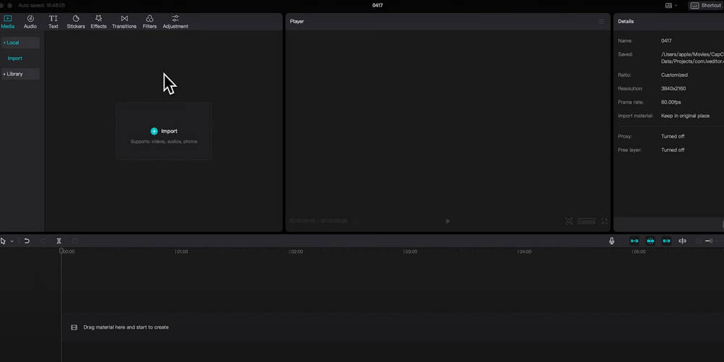The width and height of the screenshot is (724, 362).
Task: Click the Proxy 'Turned off' value
Action: tap(673, 136)
